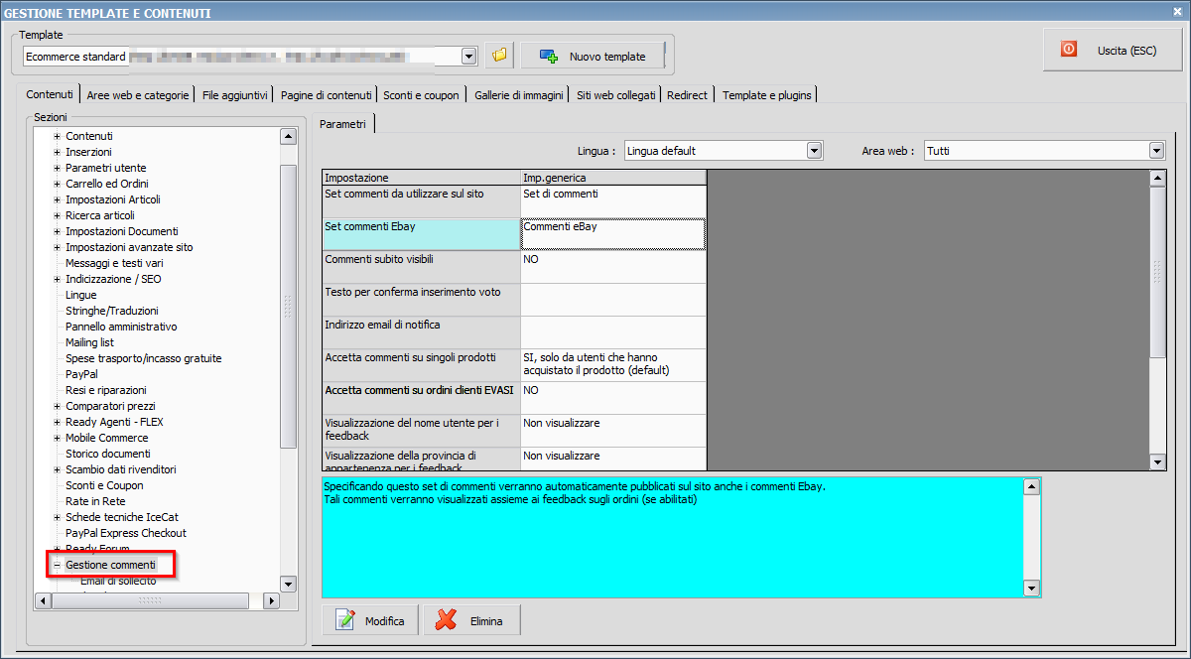The height and width of the screenshot is (659, 1191).
Task: Select Pannello amministrativo tree item
Action: pos(121,327)
